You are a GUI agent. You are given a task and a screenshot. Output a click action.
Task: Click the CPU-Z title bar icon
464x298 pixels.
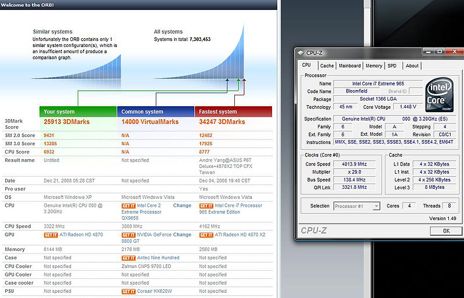coord(300,53)
